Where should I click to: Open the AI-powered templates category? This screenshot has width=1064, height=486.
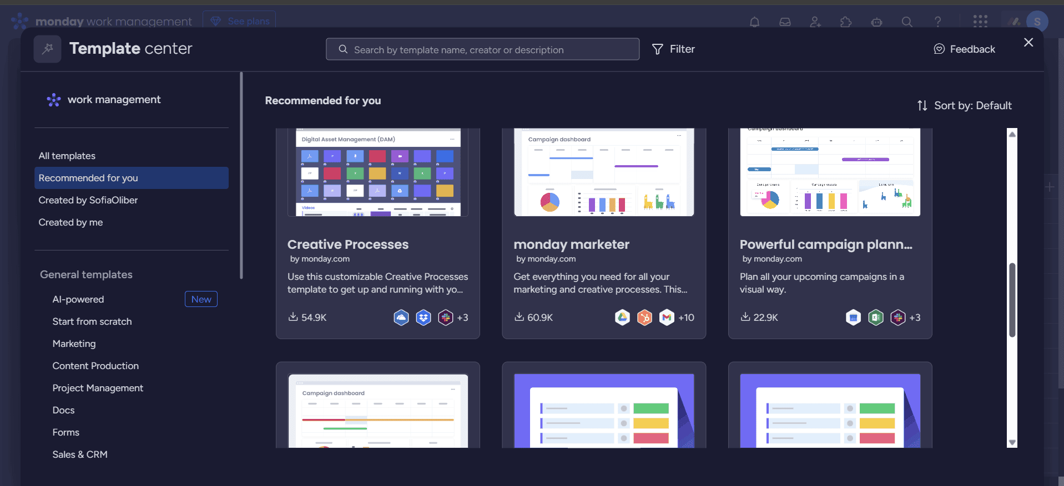78,299
